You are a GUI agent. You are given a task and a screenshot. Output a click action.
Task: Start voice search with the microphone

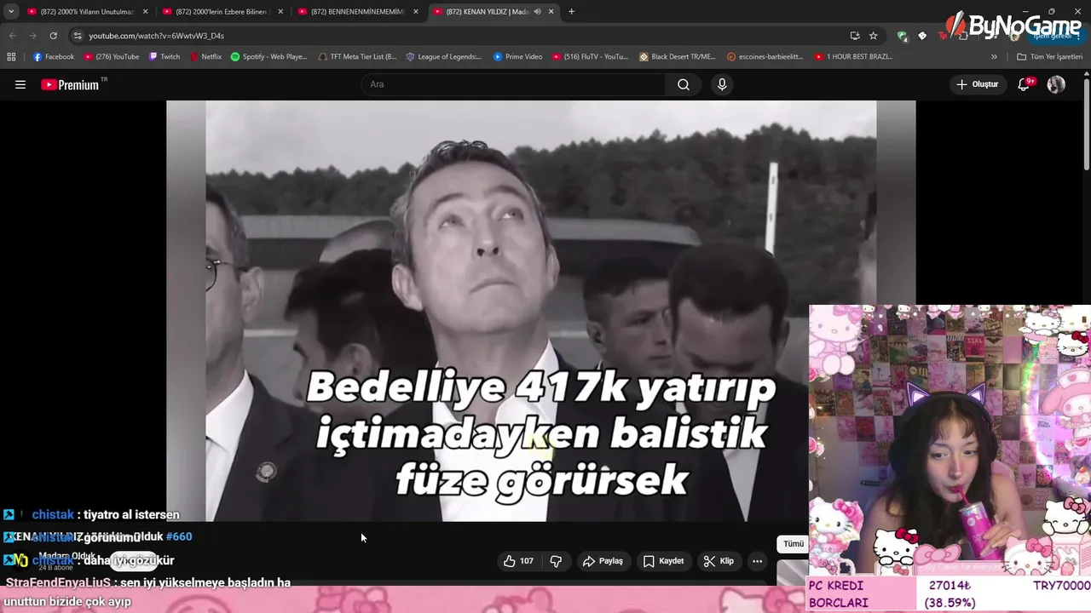tap(722, 84)
